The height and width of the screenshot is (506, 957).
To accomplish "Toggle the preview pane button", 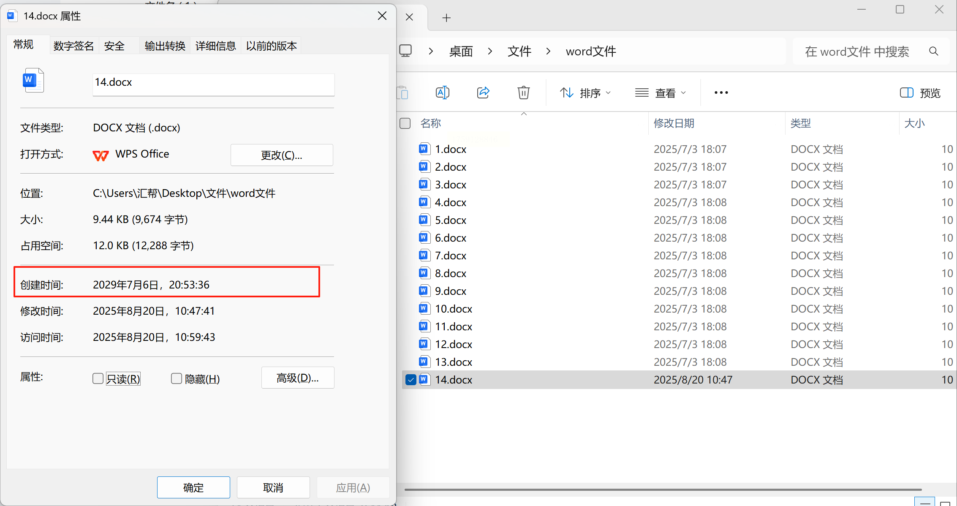I will 920,93.
